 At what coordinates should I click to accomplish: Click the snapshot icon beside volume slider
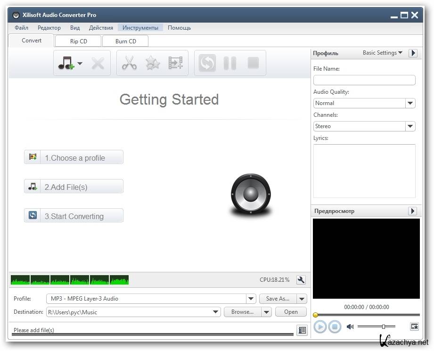click(414, 326)
